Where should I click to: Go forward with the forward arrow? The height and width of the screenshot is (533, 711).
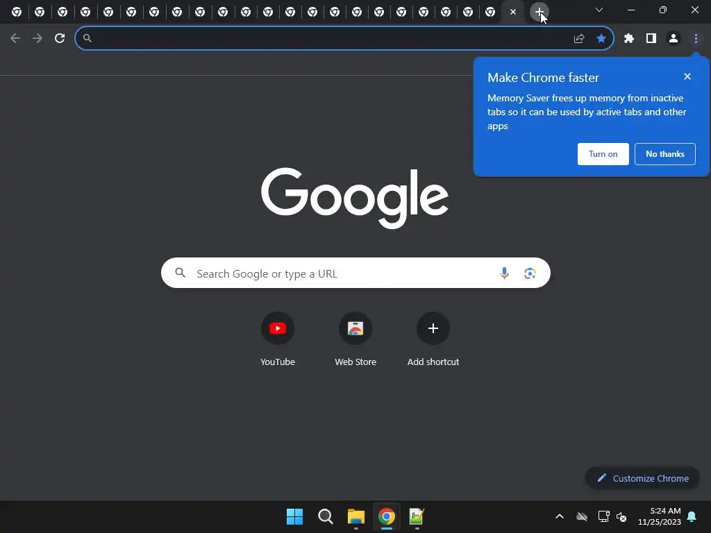pos(37,38)
